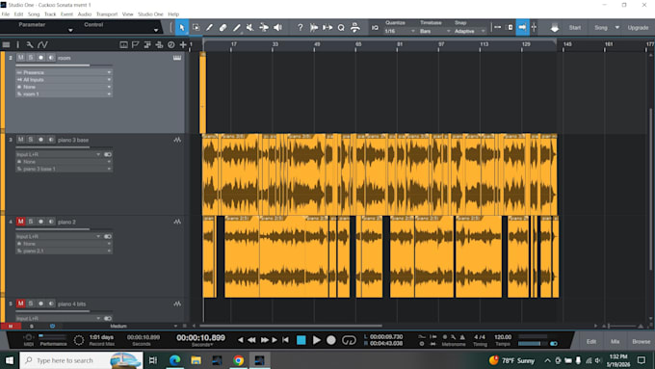This screenshot has width=655, height=369.
Task: Click the horizontal arrangement scrollbar
Action: [291, 326]
